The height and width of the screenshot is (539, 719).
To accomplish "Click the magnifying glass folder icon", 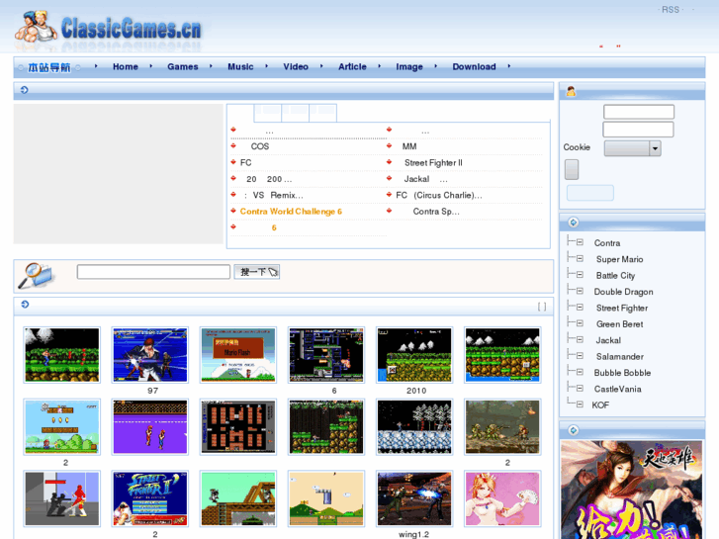I will click(x=36, y=276).
